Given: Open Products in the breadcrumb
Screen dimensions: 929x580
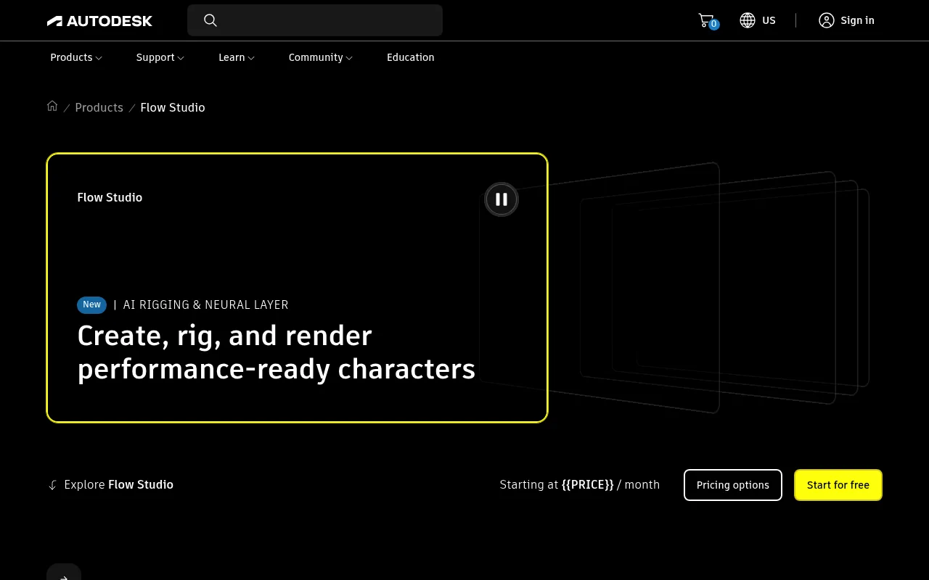Looking at the screenshot, I should click(x=99, y=107).
